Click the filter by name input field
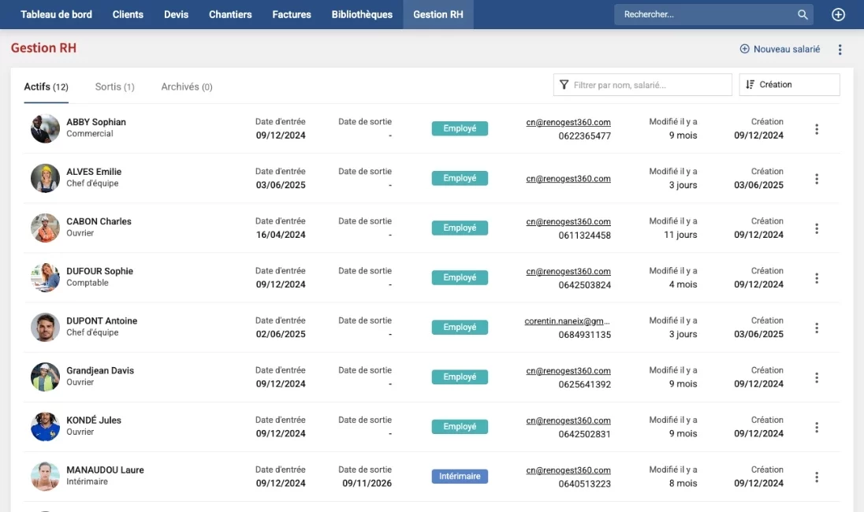Image resolution: width=864 pixels, height=512 pixels. click(x=650, y=84)
